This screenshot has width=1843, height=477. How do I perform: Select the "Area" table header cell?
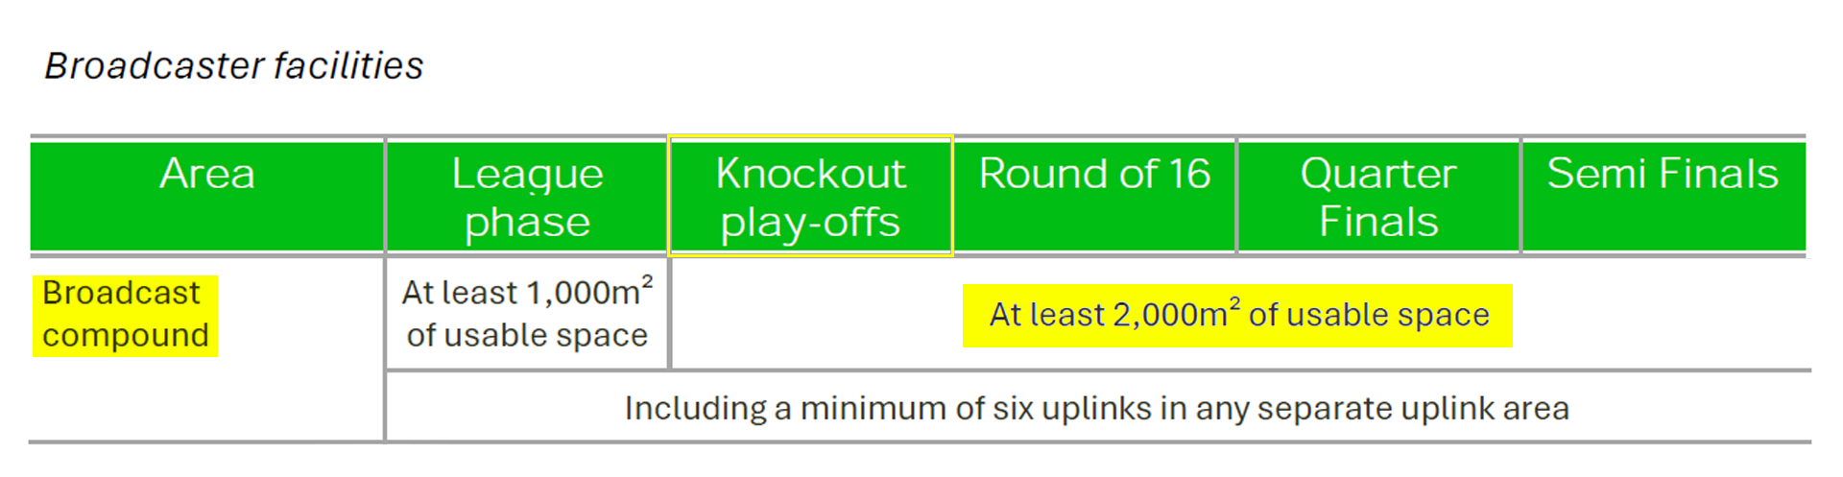(x=207, y=175)
